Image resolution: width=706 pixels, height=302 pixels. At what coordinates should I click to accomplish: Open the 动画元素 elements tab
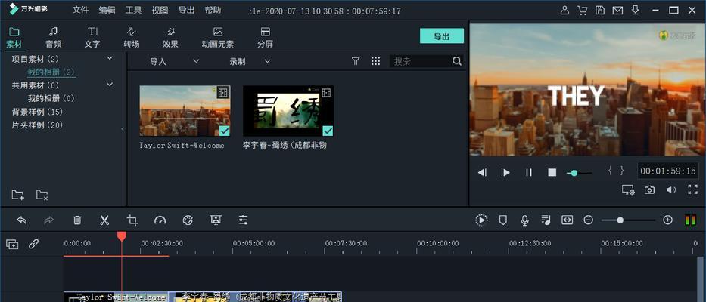218,37
